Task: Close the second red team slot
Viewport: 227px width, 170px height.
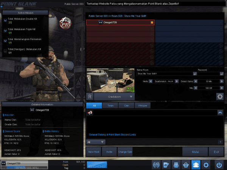Action: pyautogui.click(x=152, y=28)
